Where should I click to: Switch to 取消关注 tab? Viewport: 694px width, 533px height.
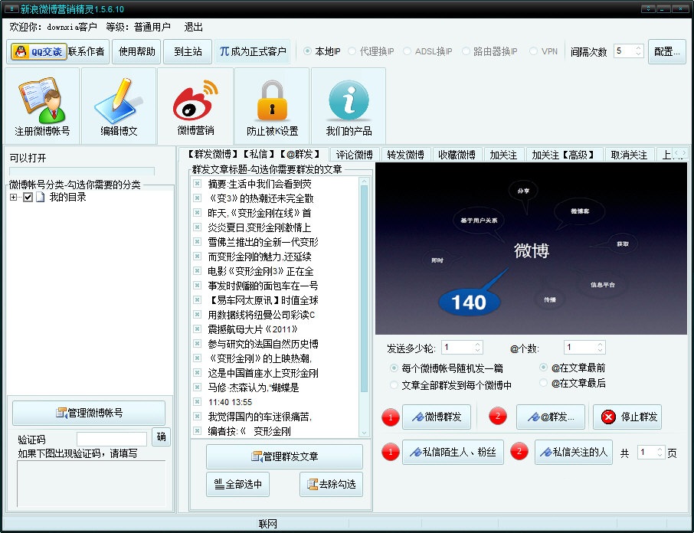pyautogui.click(x=629, y=155)
